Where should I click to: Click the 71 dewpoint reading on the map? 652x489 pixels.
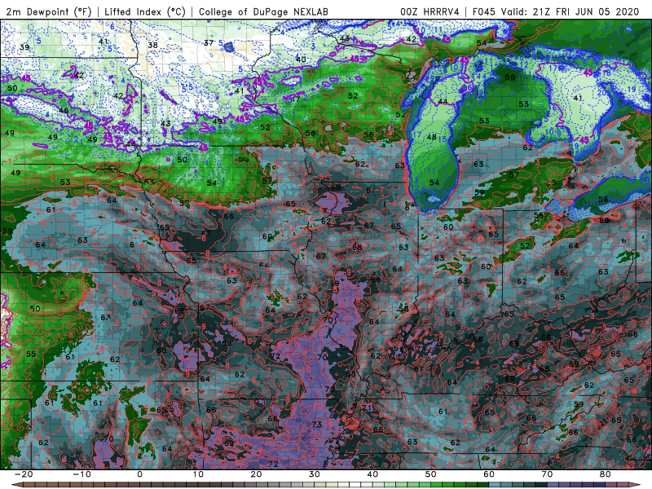click(366, 407)
